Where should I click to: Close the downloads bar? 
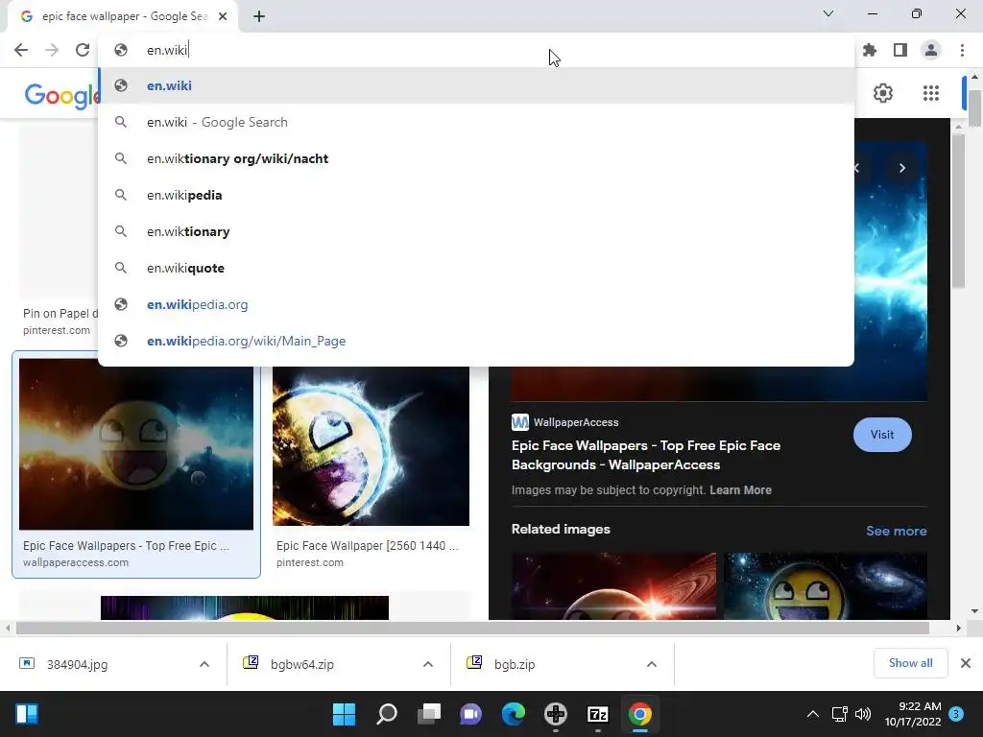[x=966, y=663]
